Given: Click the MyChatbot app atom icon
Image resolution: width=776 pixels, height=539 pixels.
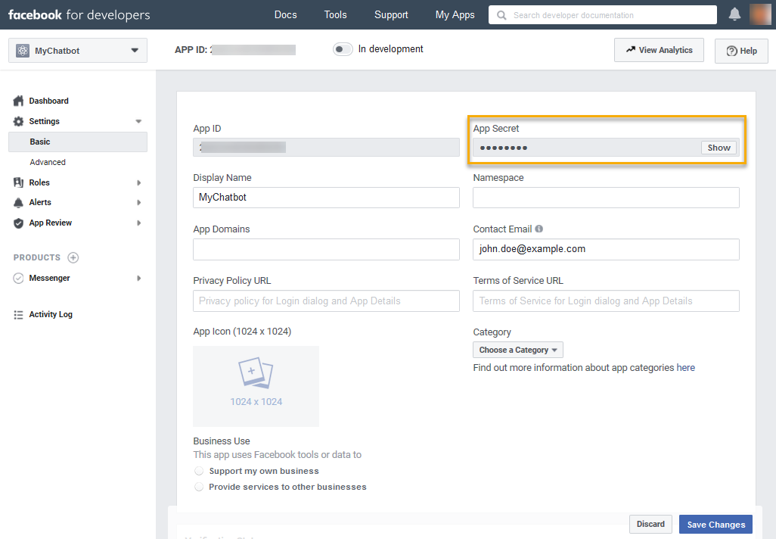Looking at the screenshot, I should coord(22,51).
